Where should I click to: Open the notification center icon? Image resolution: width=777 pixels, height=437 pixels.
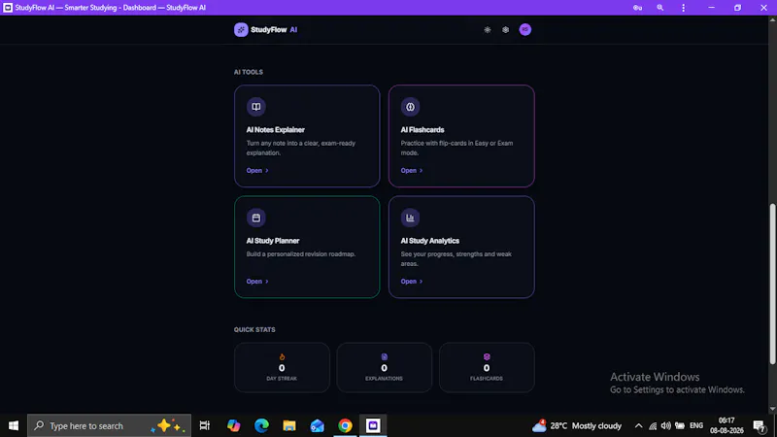[760, 425]
